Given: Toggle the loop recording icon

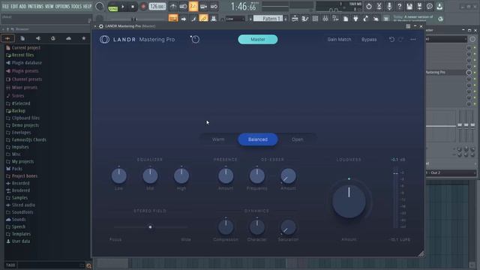Looking at the screenshot, I should tap(214, 6).
